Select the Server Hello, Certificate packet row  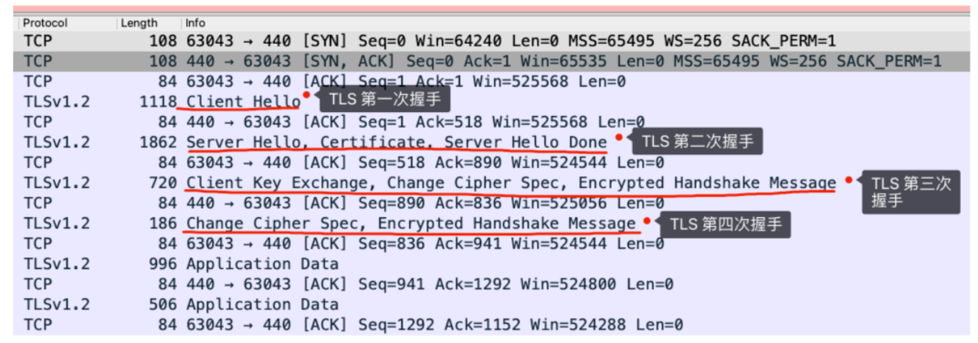click(489, 142)
